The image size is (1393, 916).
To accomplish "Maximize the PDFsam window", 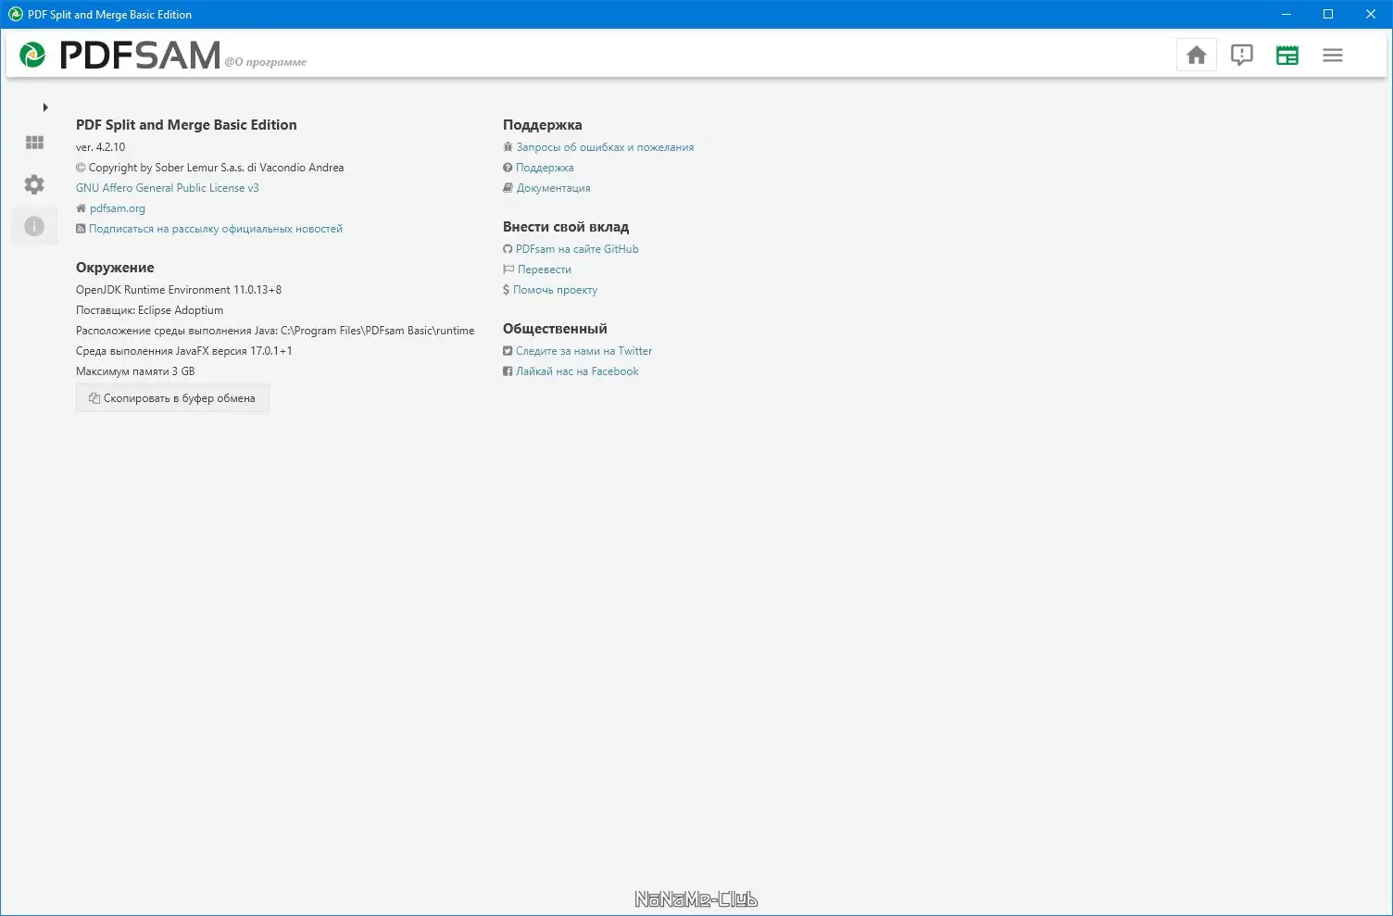I will tap(1328, 14).
